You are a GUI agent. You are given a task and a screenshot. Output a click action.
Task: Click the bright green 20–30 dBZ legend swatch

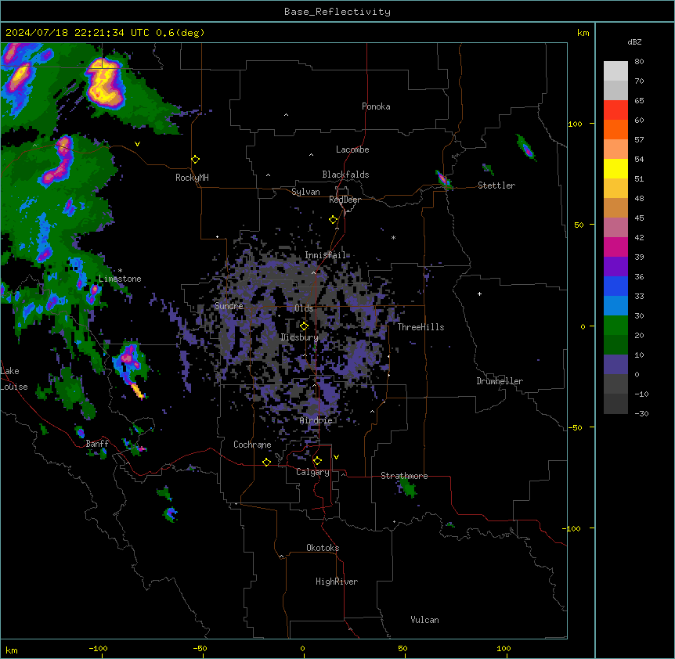[615, 326]
